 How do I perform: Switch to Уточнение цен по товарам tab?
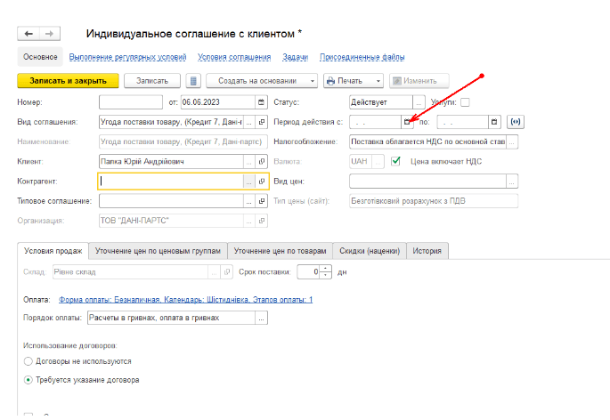(280, 251)
